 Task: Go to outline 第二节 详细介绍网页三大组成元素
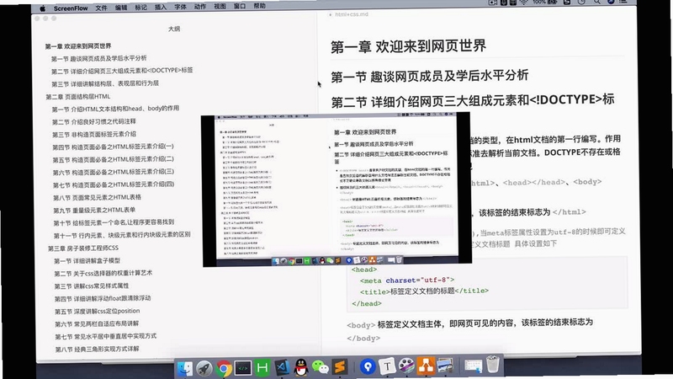click(x=122, y=71)
